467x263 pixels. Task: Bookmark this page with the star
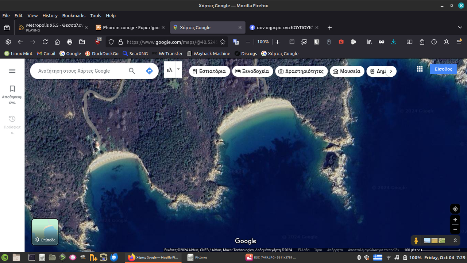223,42
